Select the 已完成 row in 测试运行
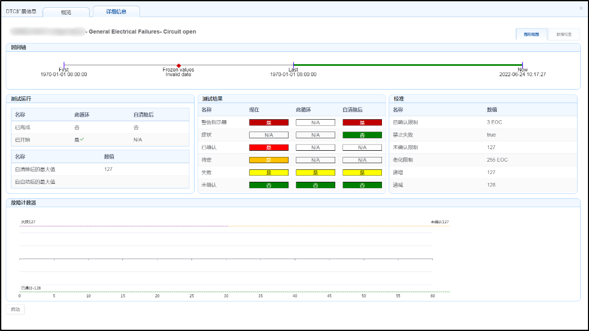The height and width of the screenshot is (331, 589). point(100,127)
